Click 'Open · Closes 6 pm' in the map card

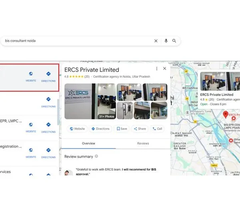pos(213,104)
